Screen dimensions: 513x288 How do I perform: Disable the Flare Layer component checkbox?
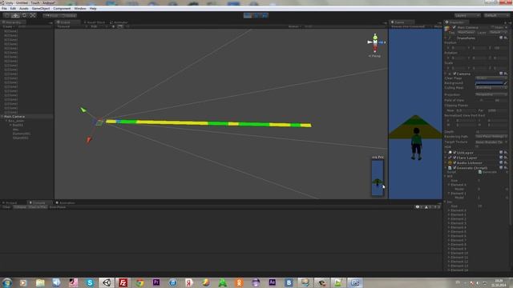pyautogui.click(x=454, y=158)
